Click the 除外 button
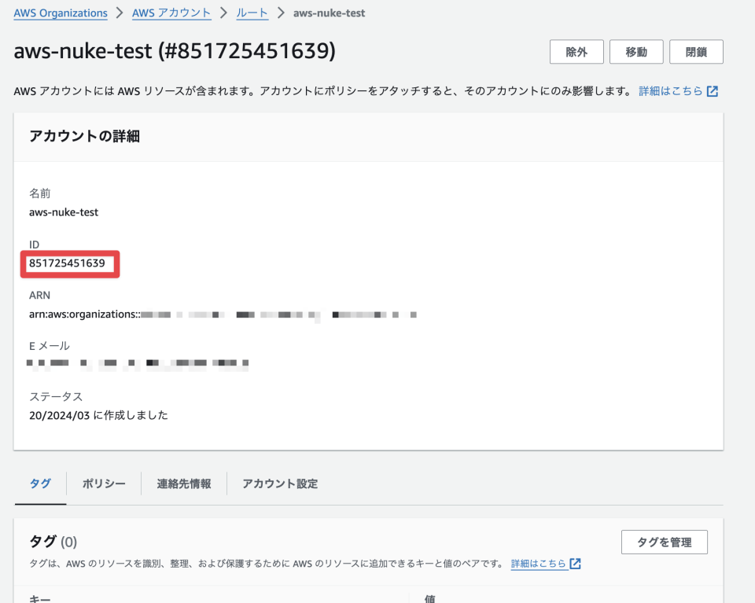This screenshot has width=755, height=603. click(x=576, y=51)
